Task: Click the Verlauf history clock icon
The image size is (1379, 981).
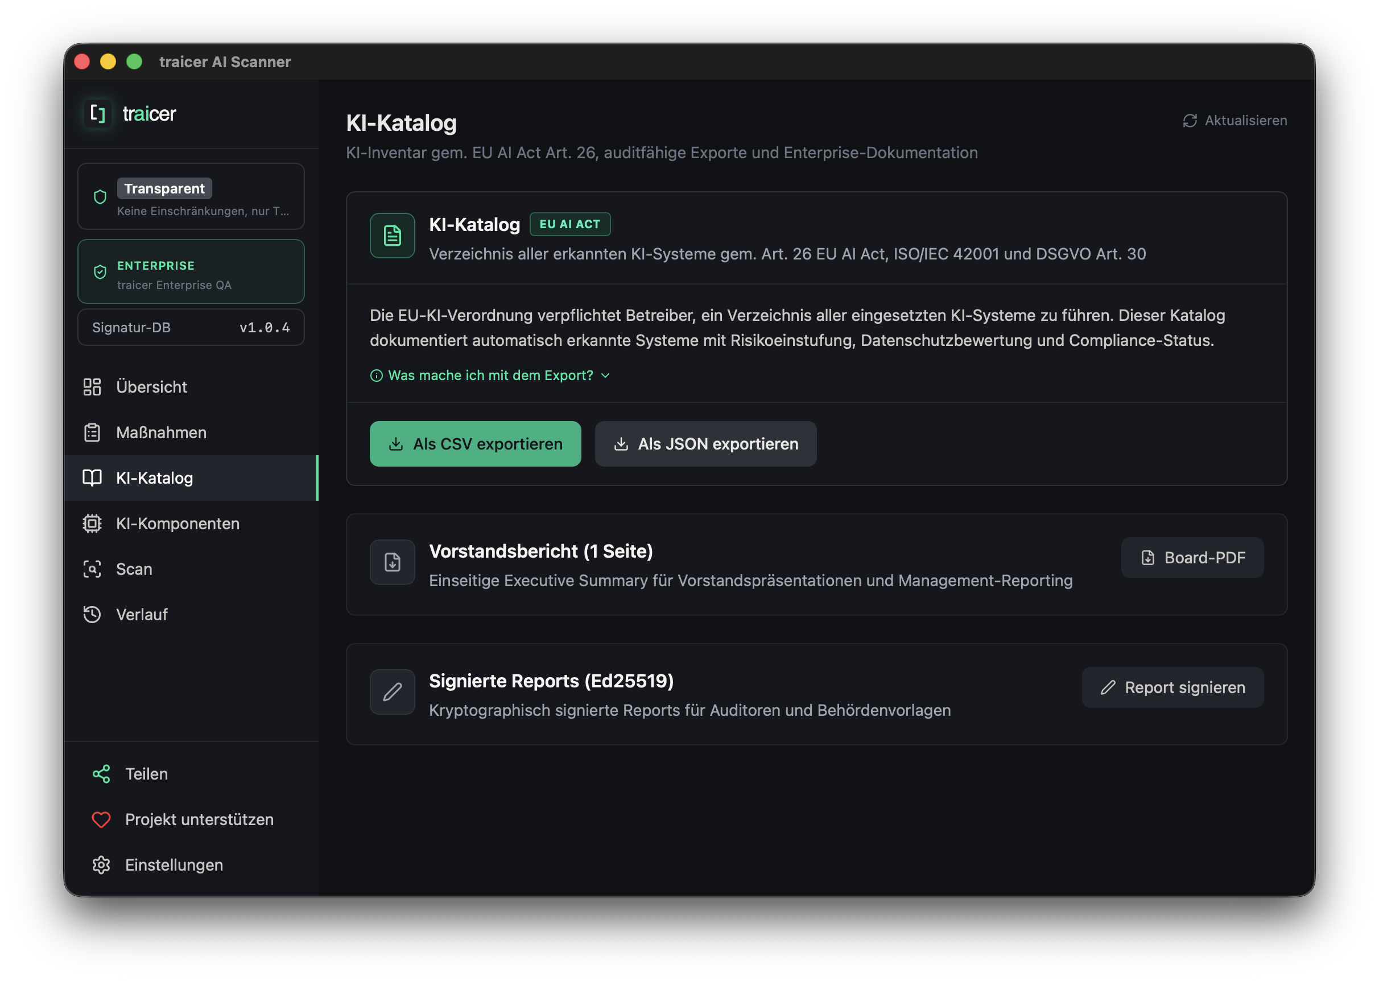Action: (x=92, y=615)
